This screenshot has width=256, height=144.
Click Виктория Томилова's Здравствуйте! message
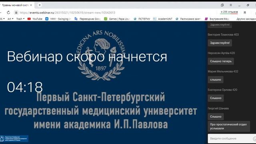pyautogui.click(x=220, y=43)
